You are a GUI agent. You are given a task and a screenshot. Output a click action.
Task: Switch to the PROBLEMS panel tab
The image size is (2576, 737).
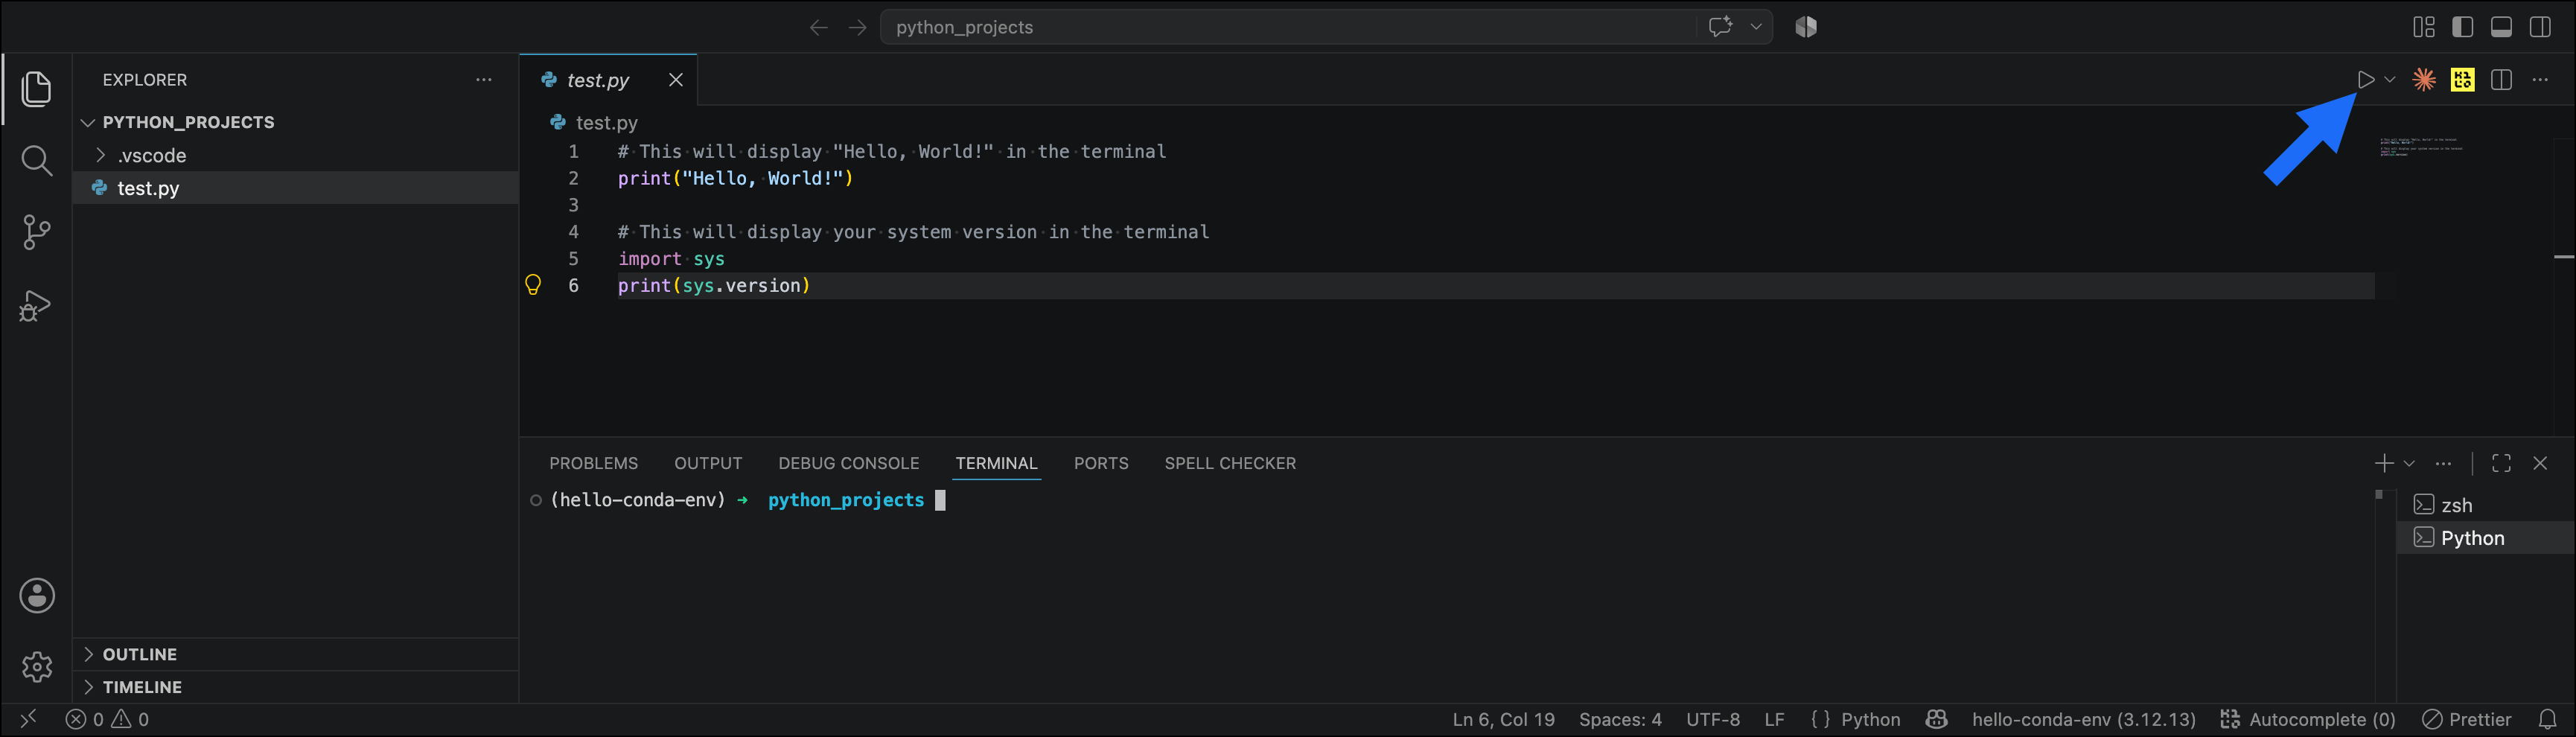(593, 463)
